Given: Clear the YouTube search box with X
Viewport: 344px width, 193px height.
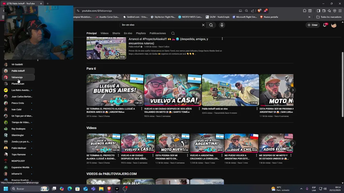Looking at the screenshot, I should coord(203,25).
